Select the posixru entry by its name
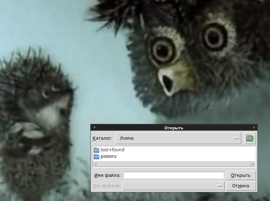Image resolution: width=270 pixels, height=201 pixels. tap(109, 156)
